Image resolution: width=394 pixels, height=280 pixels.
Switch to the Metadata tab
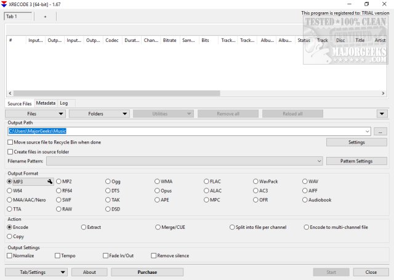pyautogui.click(x=46, y=103)
